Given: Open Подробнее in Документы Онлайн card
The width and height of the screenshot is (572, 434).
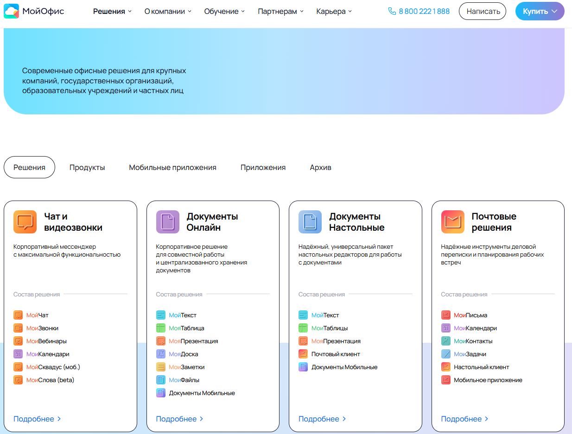Looking at the screenshot, I should [180, 419].
